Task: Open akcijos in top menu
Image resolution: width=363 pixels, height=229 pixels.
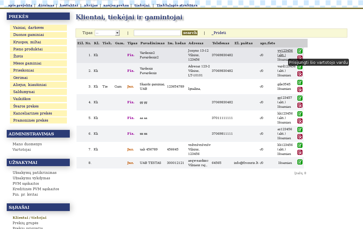Action: pos(91,5)
